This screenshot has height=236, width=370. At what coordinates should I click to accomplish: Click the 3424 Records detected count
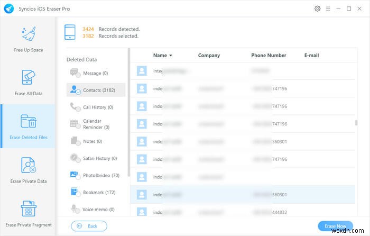[88, 29]
